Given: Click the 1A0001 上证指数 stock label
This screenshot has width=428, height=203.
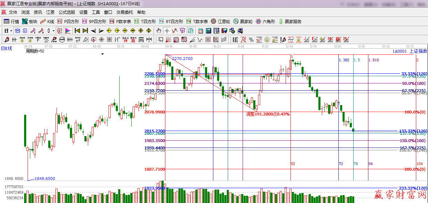Looking at the screenshot, I should 410,51.
